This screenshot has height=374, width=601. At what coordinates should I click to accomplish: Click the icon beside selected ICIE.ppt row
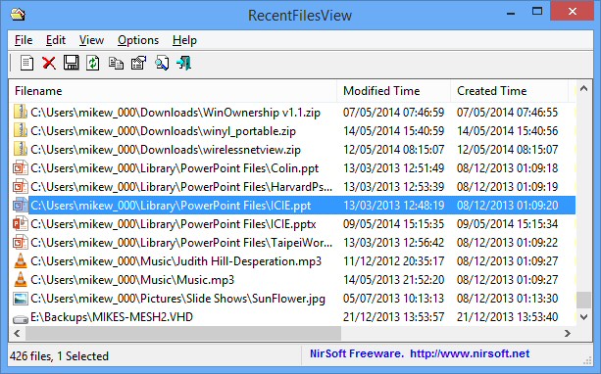(21, 206)
